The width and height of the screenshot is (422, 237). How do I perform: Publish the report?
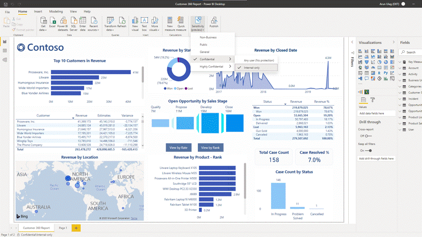tap(214, 23)
